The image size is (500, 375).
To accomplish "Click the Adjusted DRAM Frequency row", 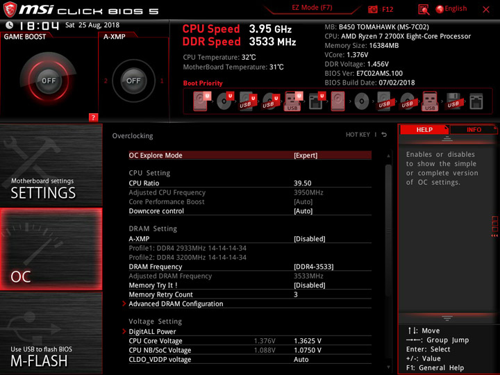I will point(250,276).
